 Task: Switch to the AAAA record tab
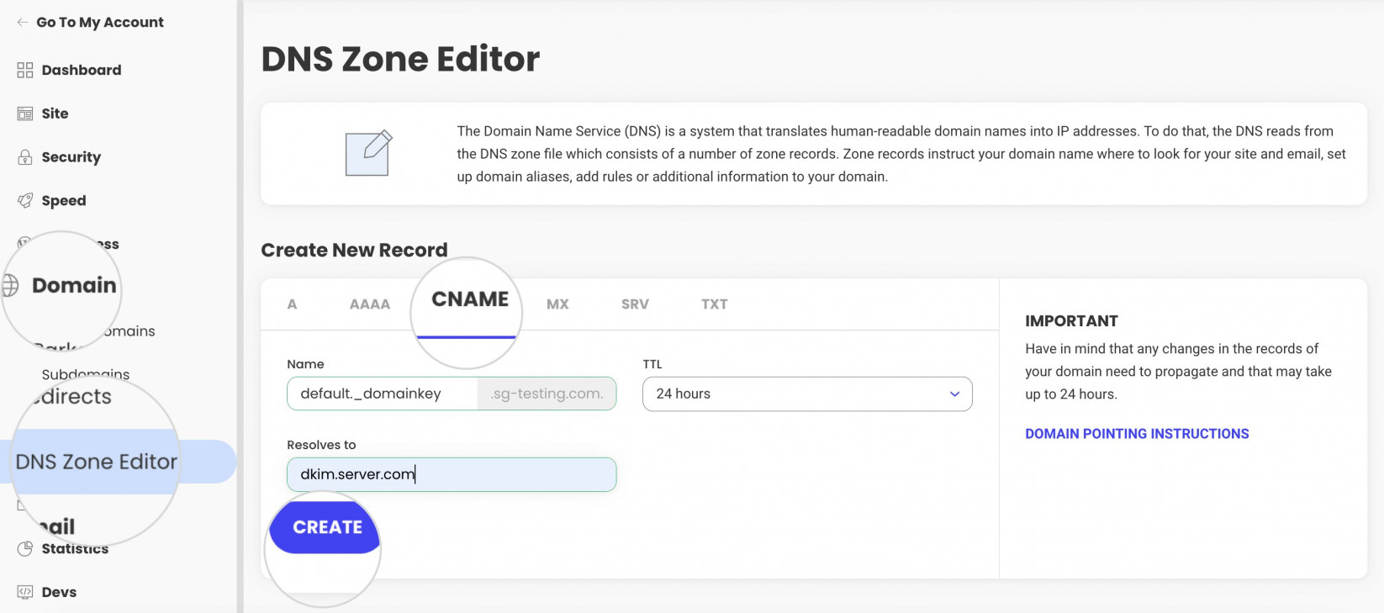tap(370, 304)
